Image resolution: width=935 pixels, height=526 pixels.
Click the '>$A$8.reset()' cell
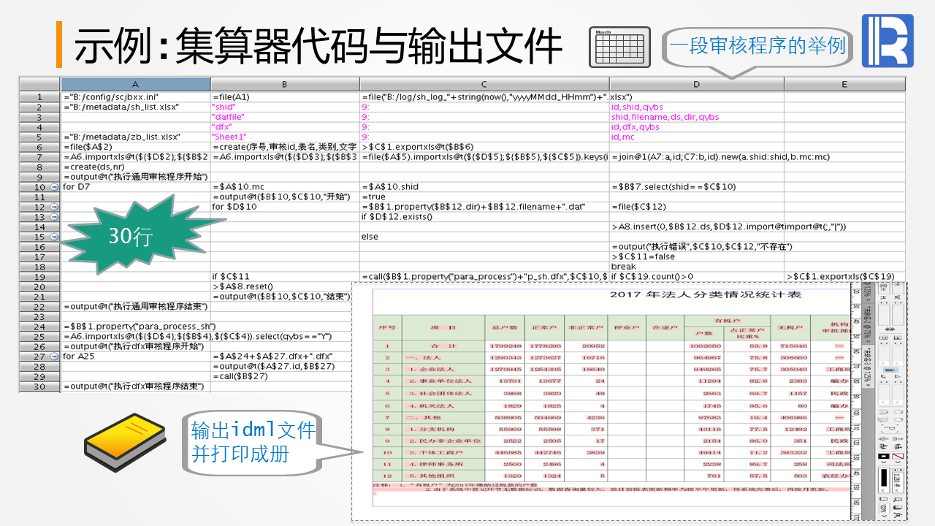coord(281,286)
